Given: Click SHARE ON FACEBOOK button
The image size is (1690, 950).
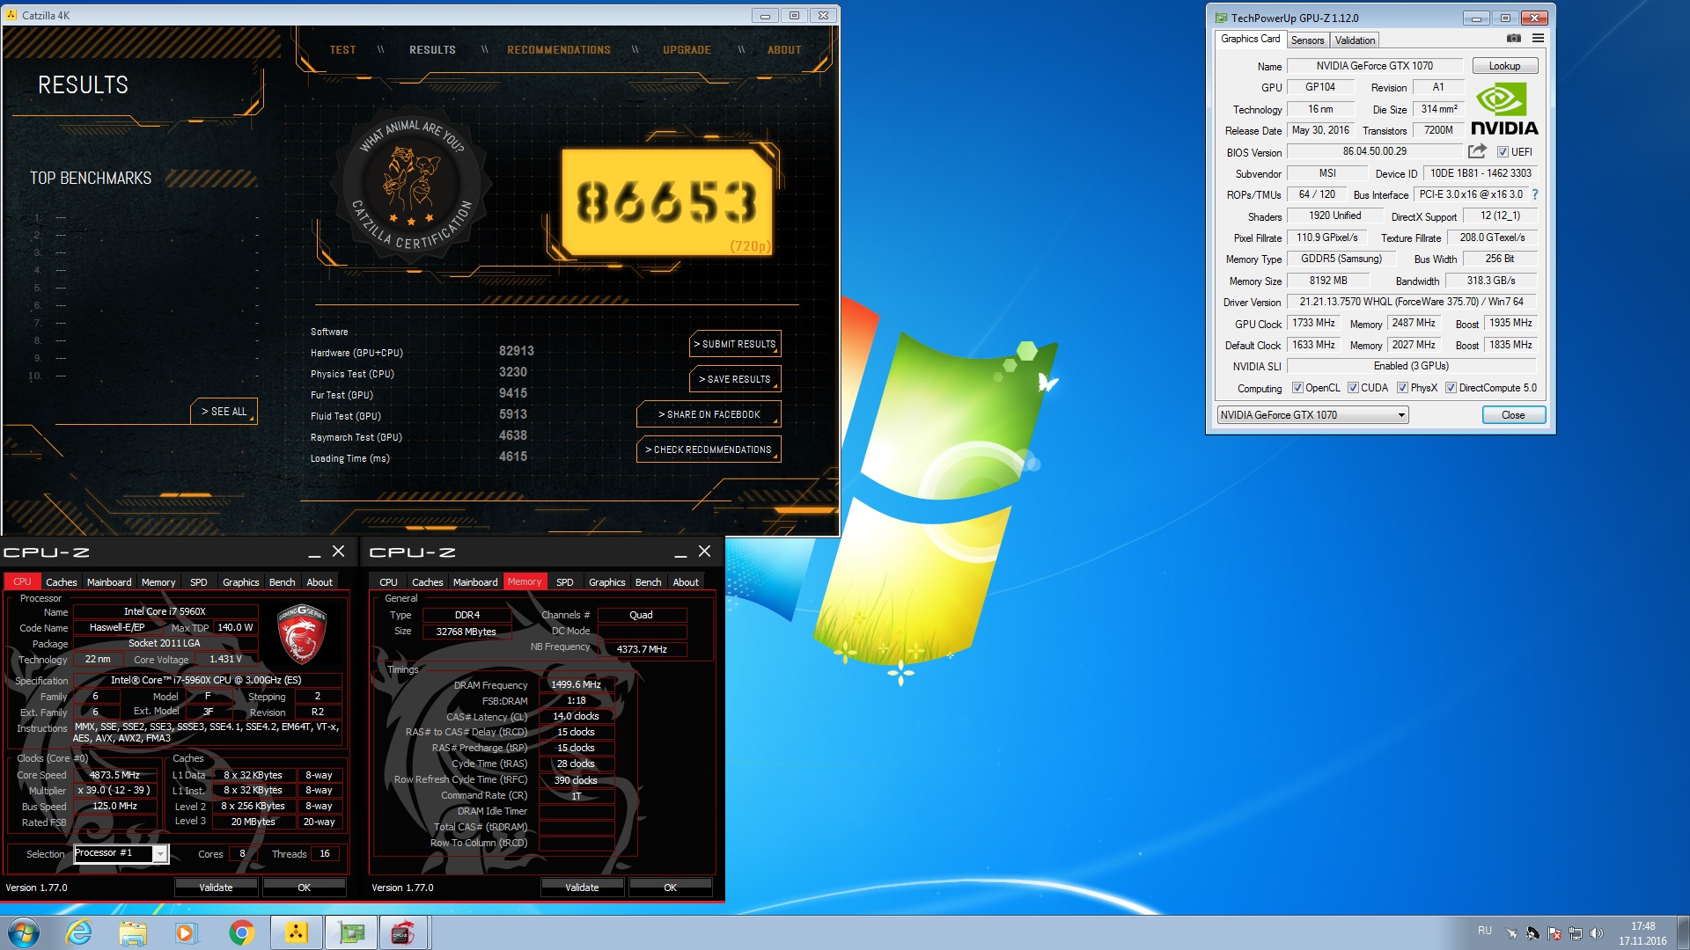Looking at the screenshot, I should click(x=709, y=414).
